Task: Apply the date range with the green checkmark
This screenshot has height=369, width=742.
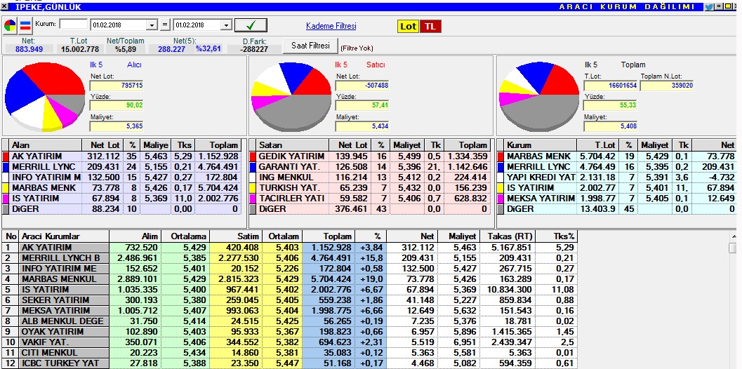Action: point(251,25)
